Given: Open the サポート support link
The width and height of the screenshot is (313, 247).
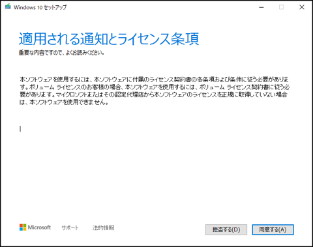Looking at the screenshot, I should pos(70,227).
